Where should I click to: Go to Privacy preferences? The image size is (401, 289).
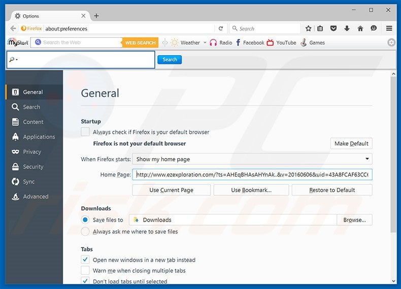click(34, 152)
